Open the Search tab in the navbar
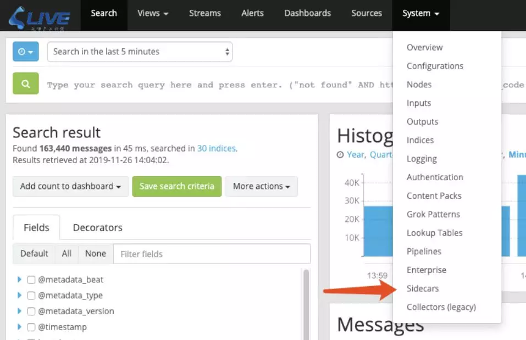Viewport: 526px width, 340px height. (x=104, y=13)
